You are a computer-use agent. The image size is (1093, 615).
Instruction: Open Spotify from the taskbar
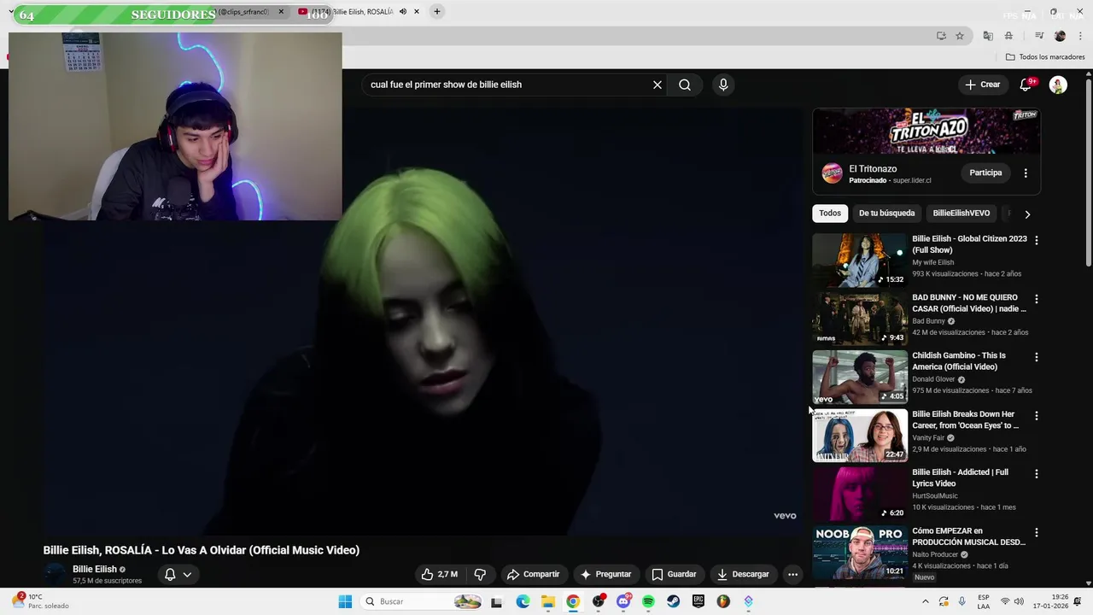coord(648,601)
